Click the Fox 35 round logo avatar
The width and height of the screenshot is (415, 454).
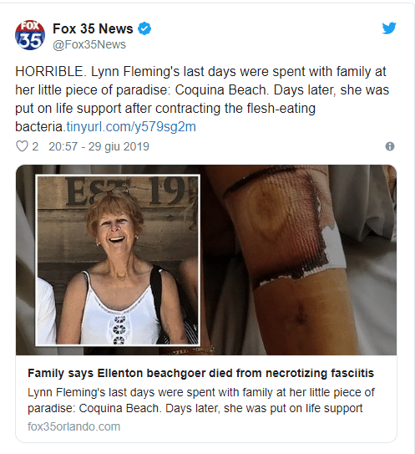[30, 35]
